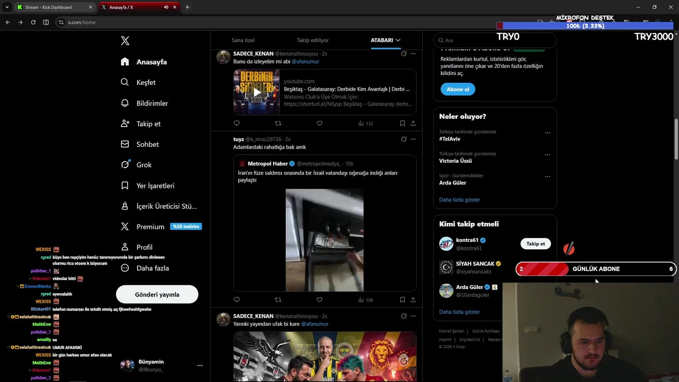Open a new browser tab

pos(187,7)
